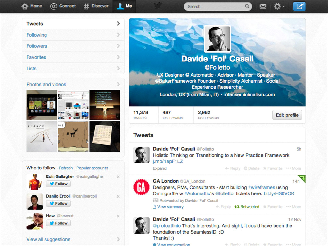
Task: Open the cave deer hashtag cartoon thumbnail
Action: coord(73,136)
